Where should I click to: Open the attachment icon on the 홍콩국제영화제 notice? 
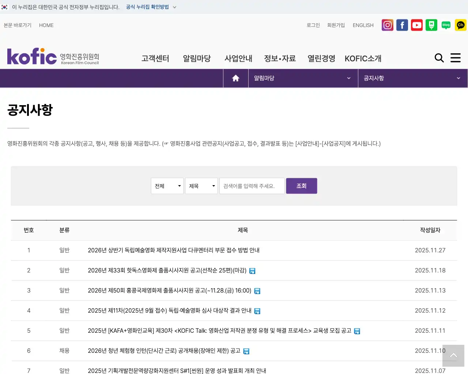click(x=257, y=291)
